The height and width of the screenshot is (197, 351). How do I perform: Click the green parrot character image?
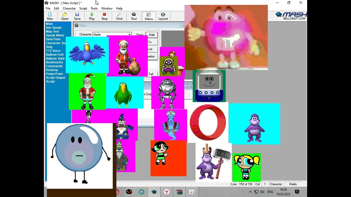tap(124, 93)
